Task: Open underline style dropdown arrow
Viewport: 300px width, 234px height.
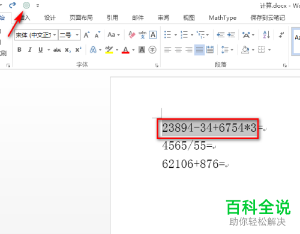Action: click(x=49, y=50)
